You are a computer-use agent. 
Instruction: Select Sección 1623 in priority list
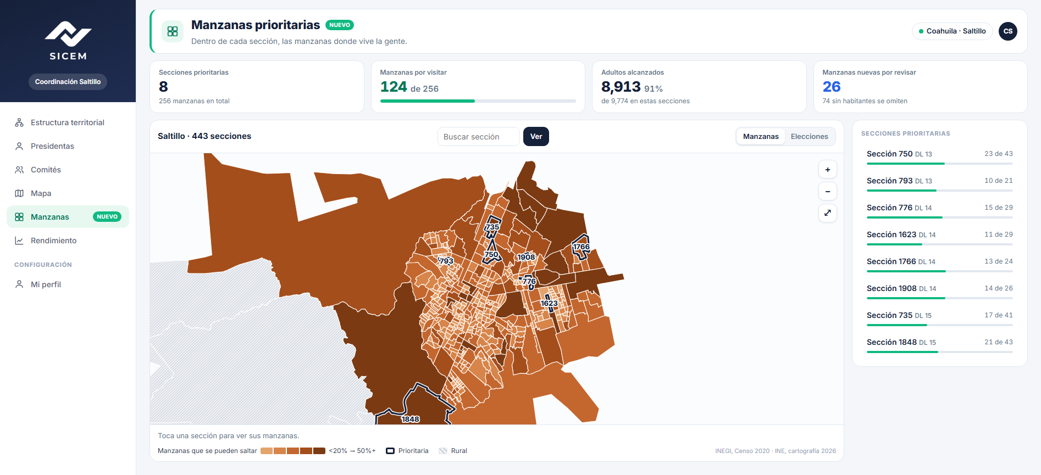940,237
